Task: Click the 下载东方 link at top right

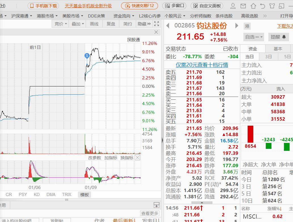Action: click(x=285, y=26)
